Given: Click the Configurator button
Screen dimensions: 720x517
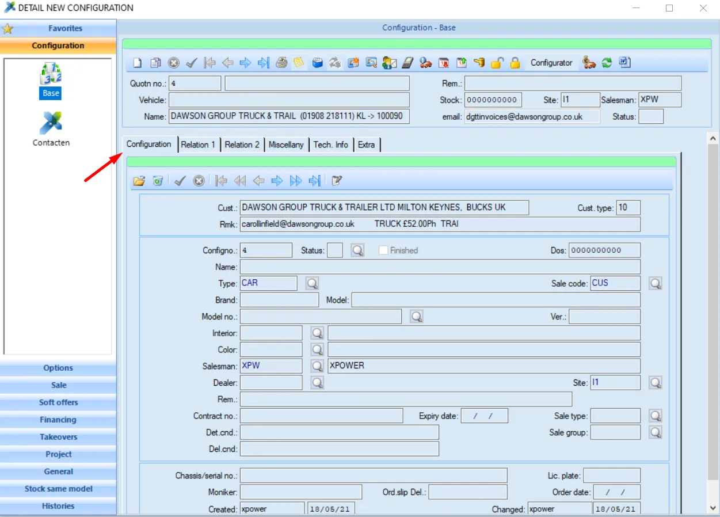Looking at the screenshot, I should tap(551, 63).
